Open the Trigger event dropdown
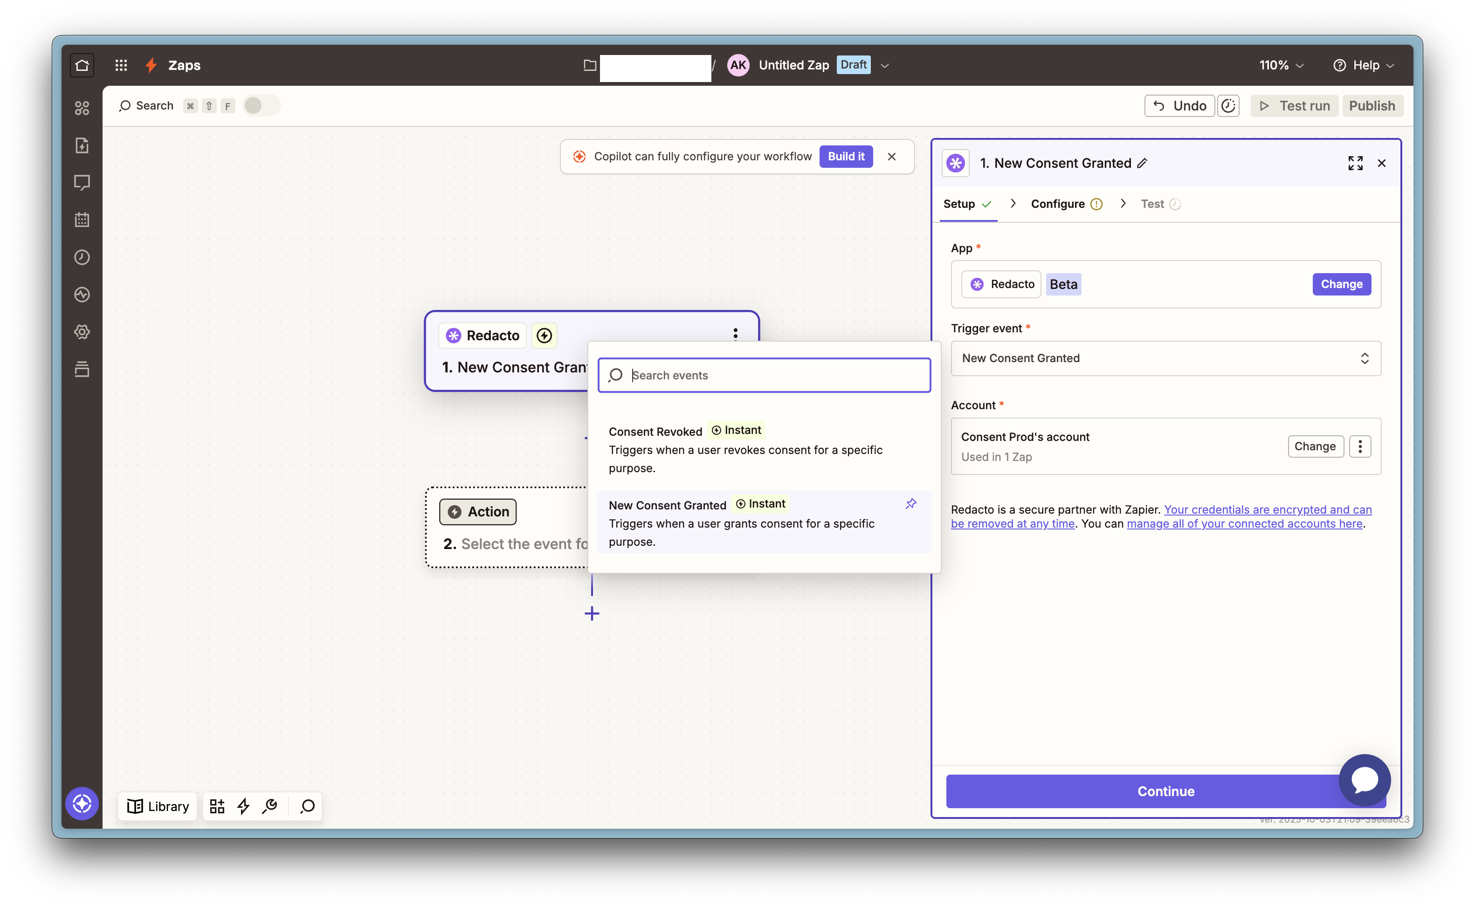The height and width of the screenshot is (907, 1475). (x=1165, y=358)
